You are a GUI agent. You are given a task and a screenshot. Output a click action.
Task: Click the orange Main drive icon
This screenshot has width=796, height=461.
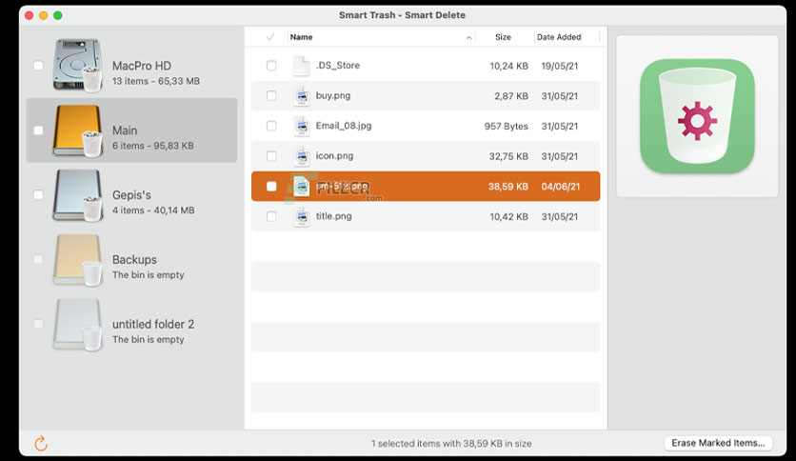(x=78, y=130)
